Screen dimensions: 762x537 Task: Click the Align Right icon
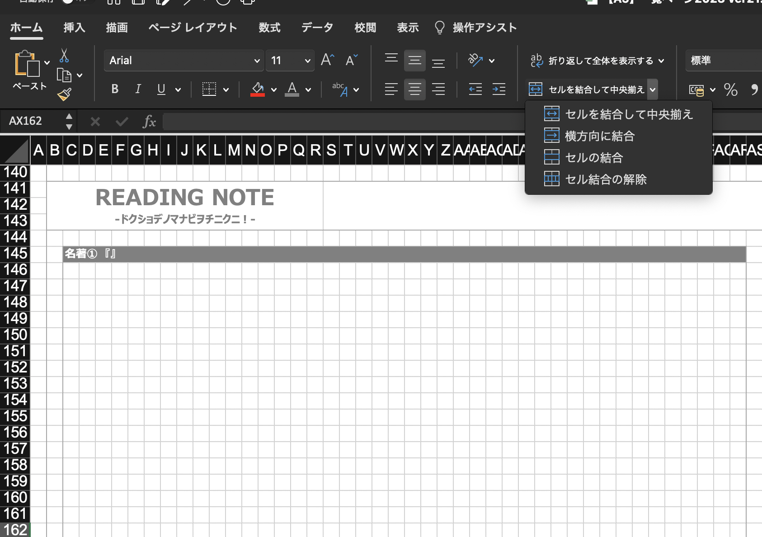pyautogui.click(x=438, y=89)
